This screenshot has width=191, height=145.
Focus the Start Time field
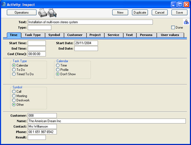pyautogui.click(x=37, y=43)
